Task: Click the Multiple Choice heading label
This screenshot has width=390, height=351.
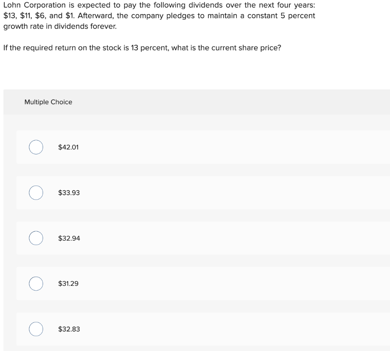Action: pos(48,102)
